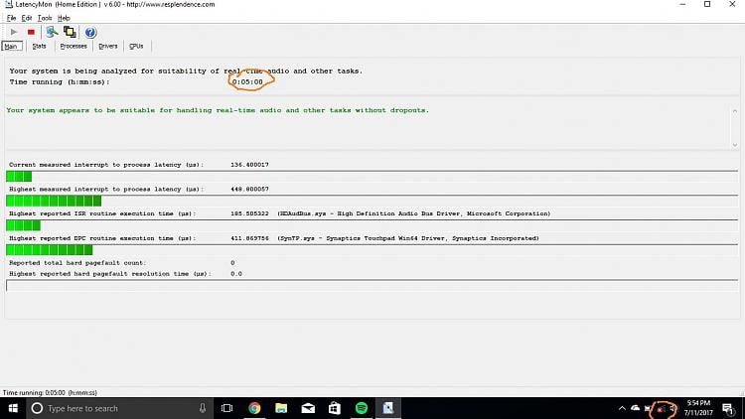Click the OneDrive cloud tray icon
The width and height of the screenshot is (745, 419).
coord(636,408)
